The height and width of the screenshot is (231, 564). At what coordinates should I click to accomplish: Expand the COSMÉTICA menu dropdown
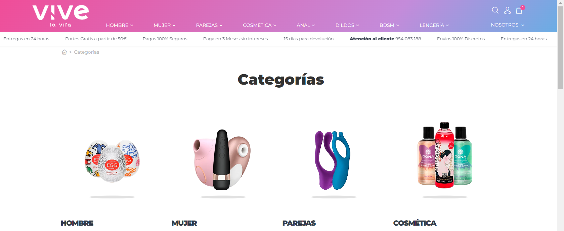[x=260, y=25]
